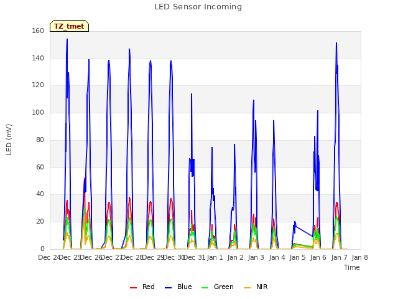This screenshot has width=398, height=299.
Task: Select the 'NIR' legend label
Action: tap(262, 287)
